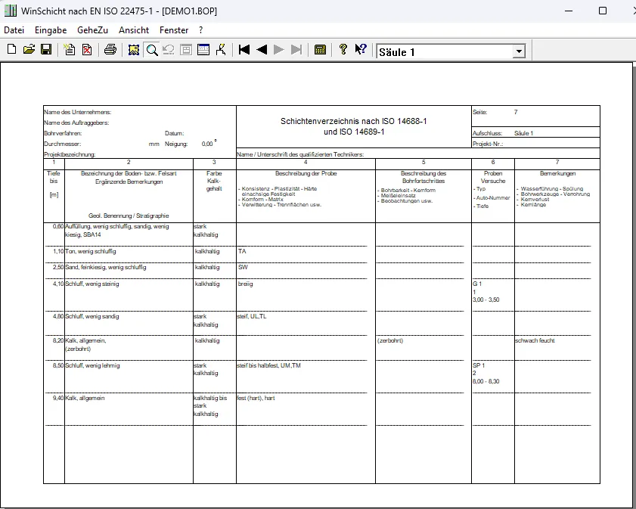Open a file with the folder icon

coord(29,49)
